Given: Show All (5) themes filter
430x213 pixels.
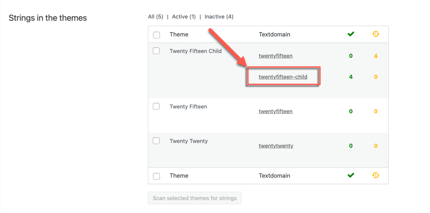Looking at the screenshot, I should [x=155, y=17].
